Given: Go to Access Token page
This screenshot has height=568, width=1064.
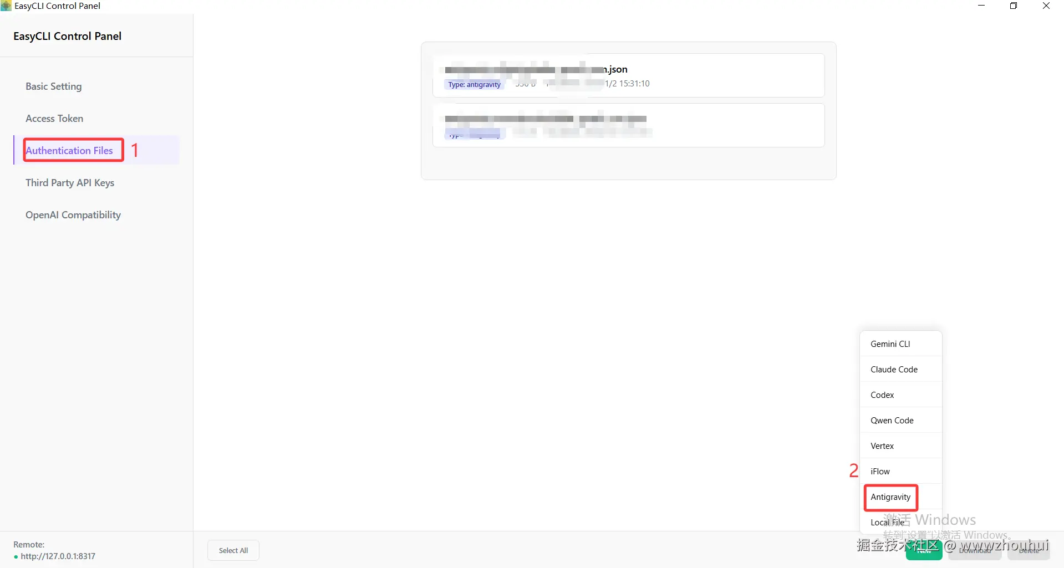Looking at the screenshot, I should [54, 119].
